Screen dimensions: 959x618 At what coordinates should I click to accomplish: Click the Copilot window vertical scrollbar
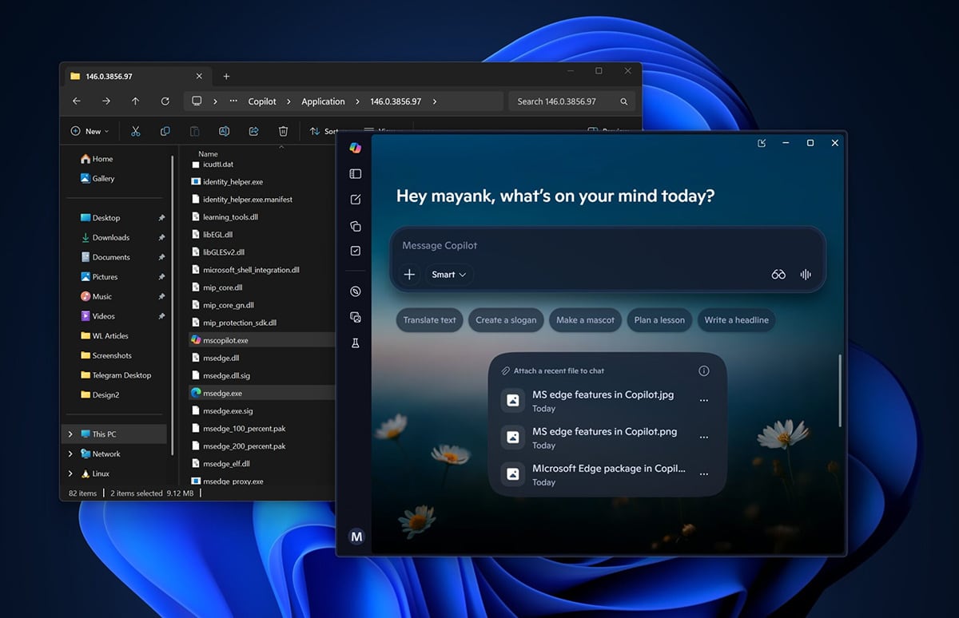839,391
